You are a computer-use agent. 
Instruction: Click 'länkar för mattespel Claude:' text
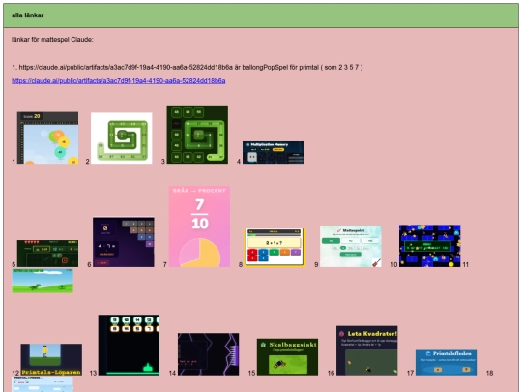click(x=52, y=40)
